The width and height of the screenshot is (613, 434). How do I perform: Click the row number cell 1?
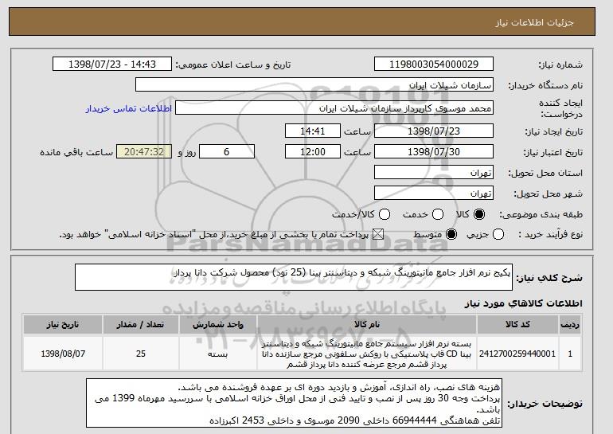coord(570,354)
